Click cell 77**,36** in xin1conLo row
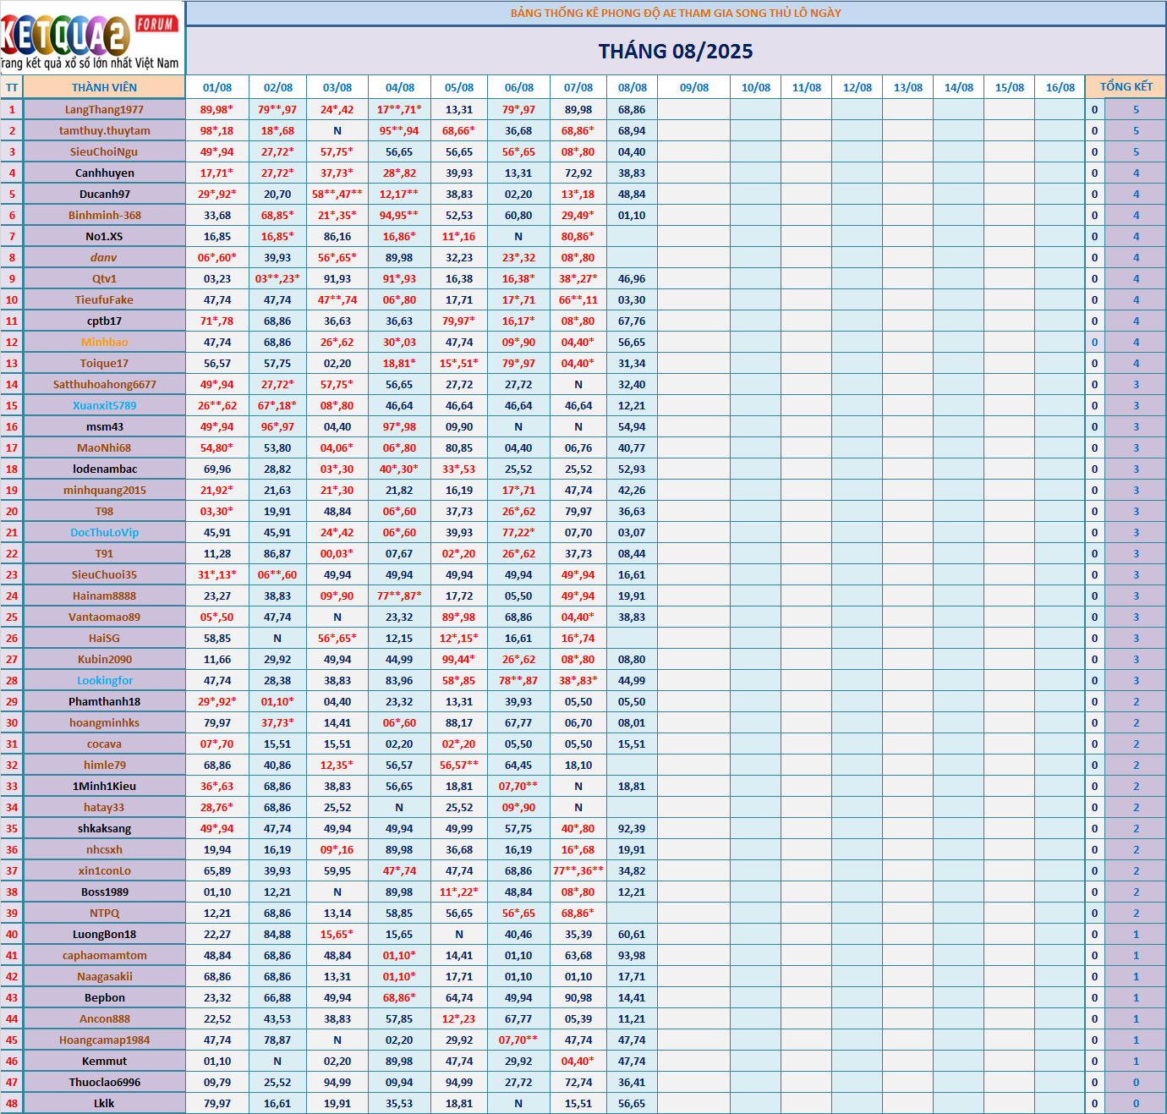The height and width of the screenshot is (1114, 1167). 578,870
